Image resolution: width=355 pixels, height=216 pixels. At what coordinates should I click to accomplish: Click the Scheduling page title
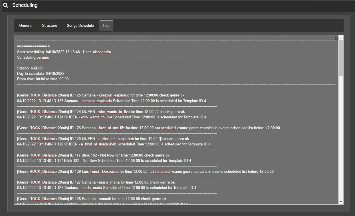coord(25,5)
